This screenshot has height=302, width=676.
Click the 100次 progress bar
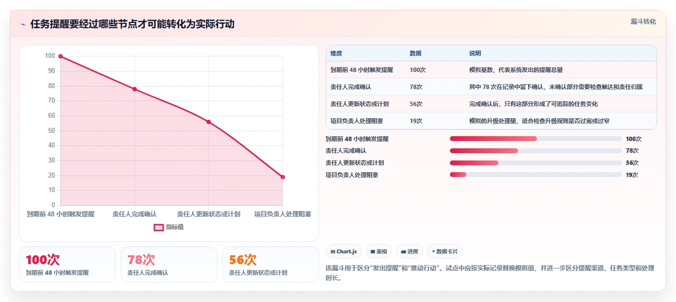point(536,139)
